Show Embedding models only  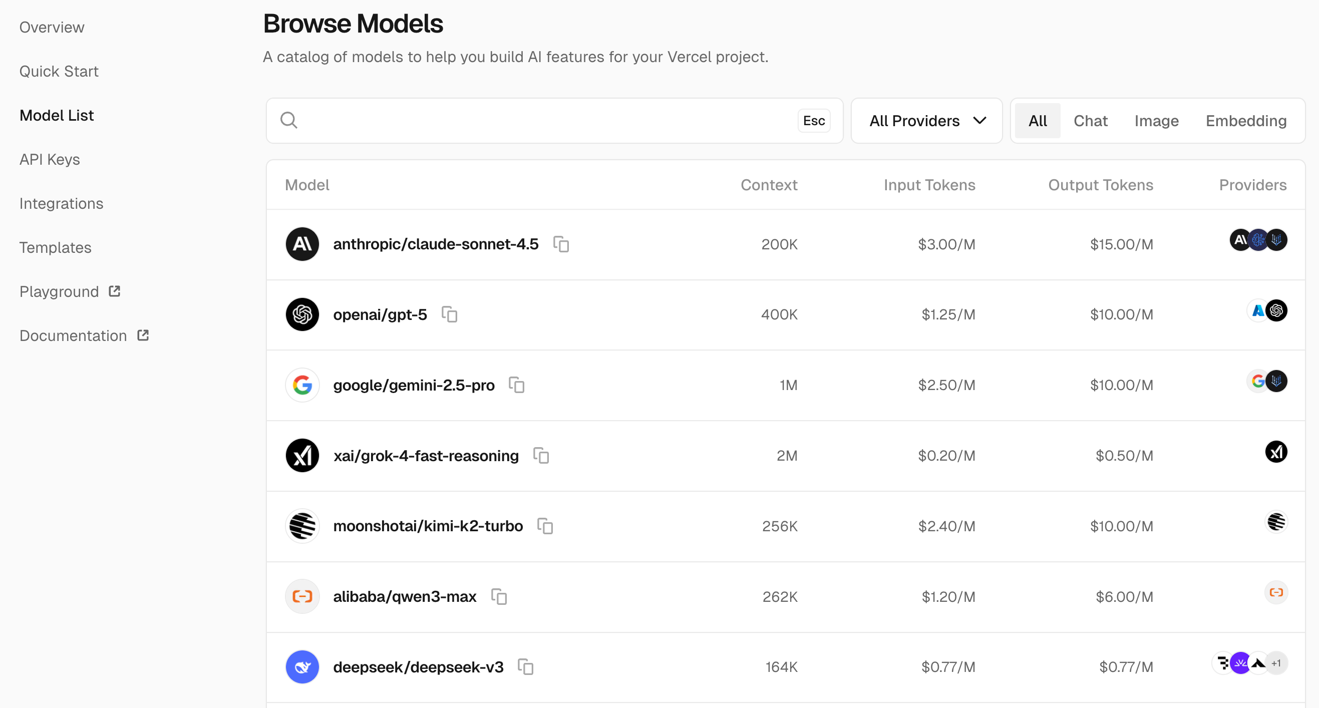(1246, 121)
